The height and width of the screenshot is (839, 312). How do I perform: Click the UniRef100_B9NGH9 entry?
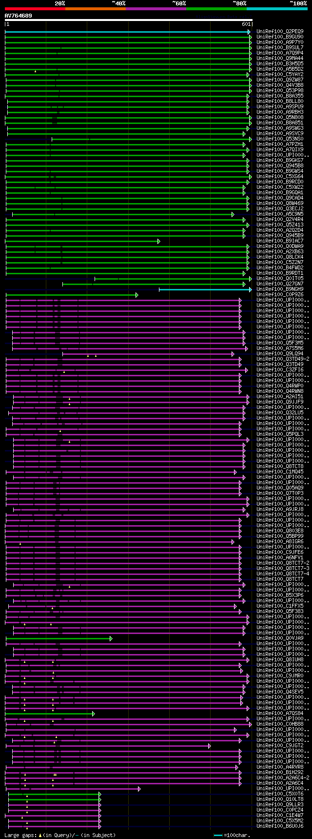[280, 289]
